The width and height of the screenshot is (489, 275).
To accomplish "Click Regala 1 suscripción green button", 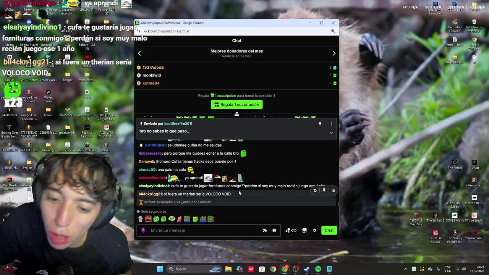I will [237, 105].
